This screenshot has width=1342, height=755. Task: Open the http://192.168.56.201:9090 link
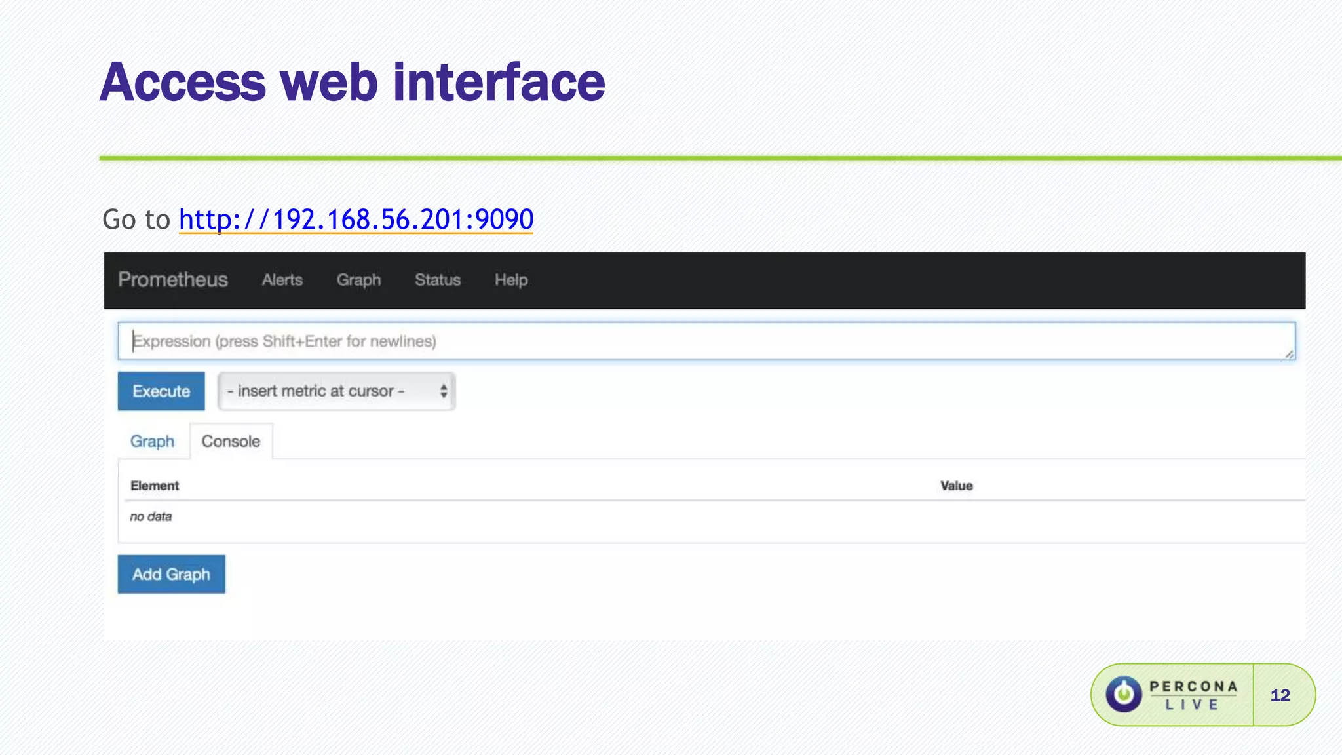pos(356,220)
